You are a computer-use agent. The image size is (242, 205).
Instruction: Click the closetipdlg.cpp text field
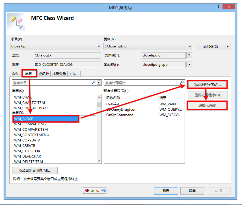click(164, 65)
